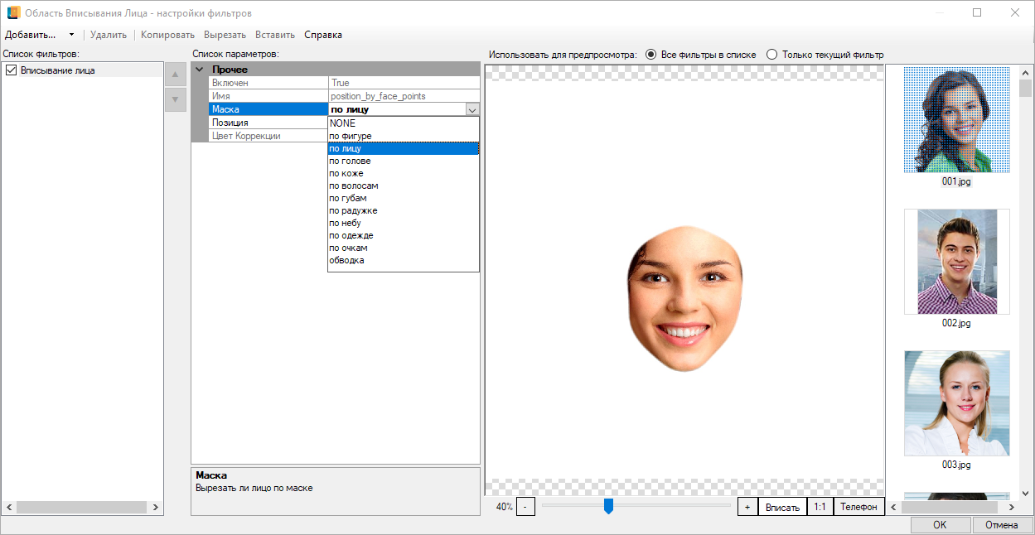The height and width of the screenshot is (535, 1035).
Task: Open the Добавить dropdown arrow
Action: (71, 35)
